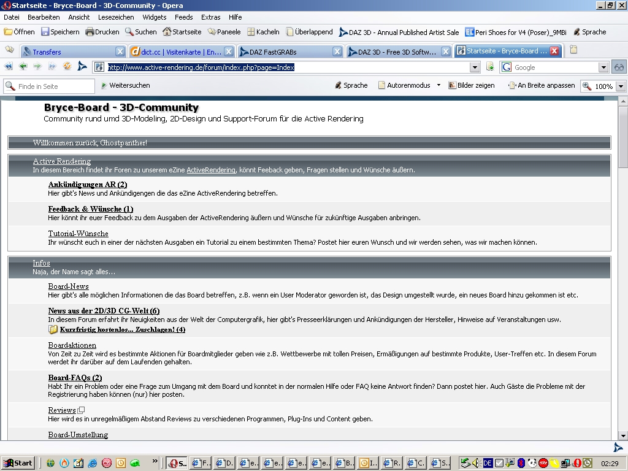Click new tab page icon
The height and width of the screenshot is (471, 628).
(x=573, y=50)
